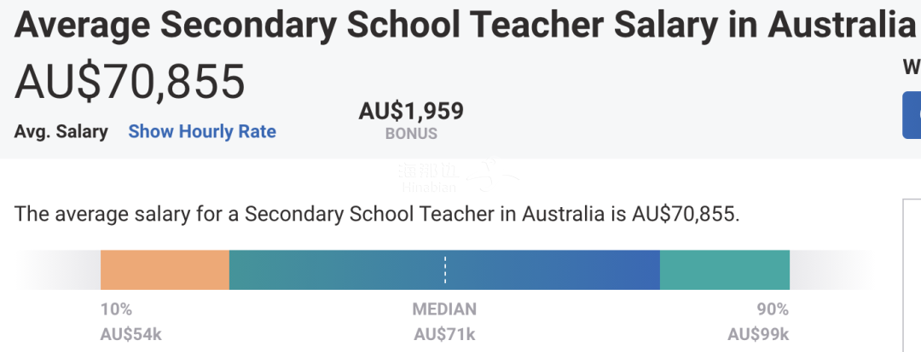Click the AU$1,959 bonus amount

pos(411,111)
